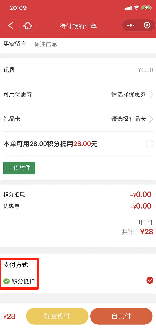Image resolution: width=156 pixels, height=336 pixels.
Task: Click the 上传附件 button
Action: pyautogui.click(x=19, y=168)
